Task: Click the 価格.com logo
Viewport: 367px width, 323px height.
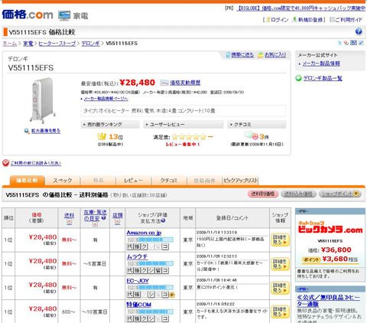Action: pyautogui.click(x=28, y=15)
